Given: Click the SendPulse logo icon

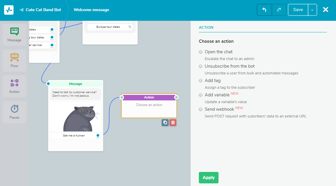Looking at the screenshot, I should [x=9, y=10].
